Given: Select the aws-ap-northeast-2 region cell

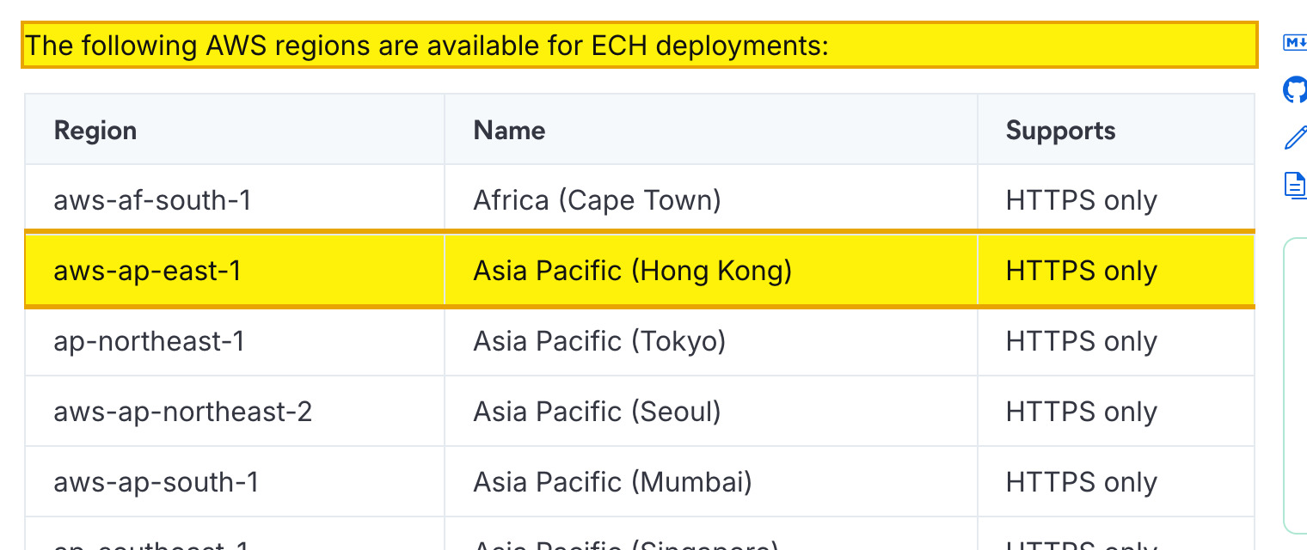Looking at the screenshot, I should point(235,412).
